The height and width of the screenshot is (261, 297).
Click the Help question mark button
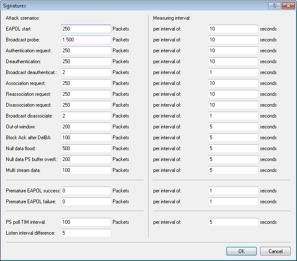[274, 6]
